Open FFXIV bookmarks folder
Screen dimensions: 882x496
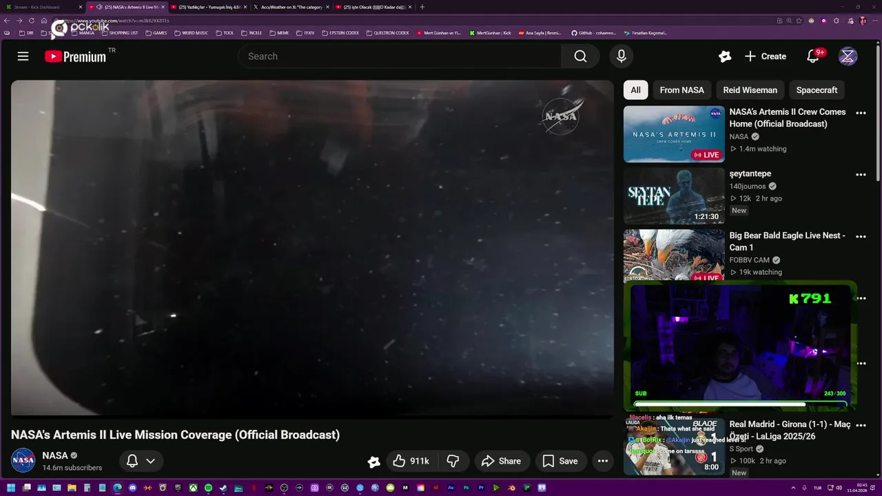(x=305, y=33)
